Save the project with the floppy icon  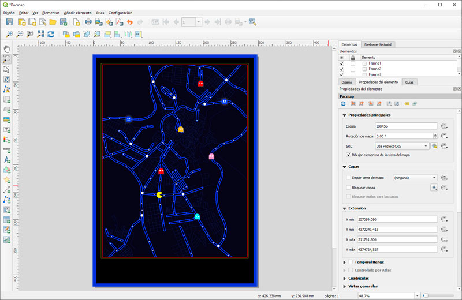click(9, 22)
